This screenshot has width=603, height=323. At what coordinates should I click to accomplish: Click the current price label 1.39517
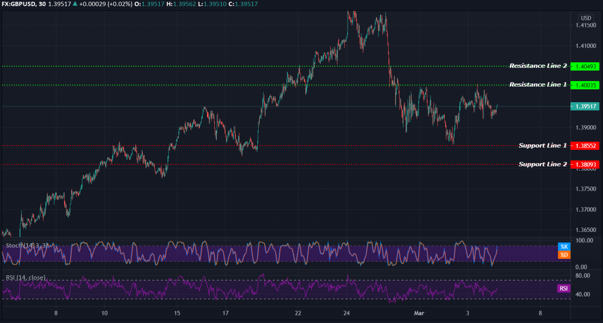click(585, 106)
